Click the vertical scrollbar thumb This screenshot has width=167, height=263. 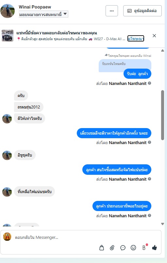[162, 115]
